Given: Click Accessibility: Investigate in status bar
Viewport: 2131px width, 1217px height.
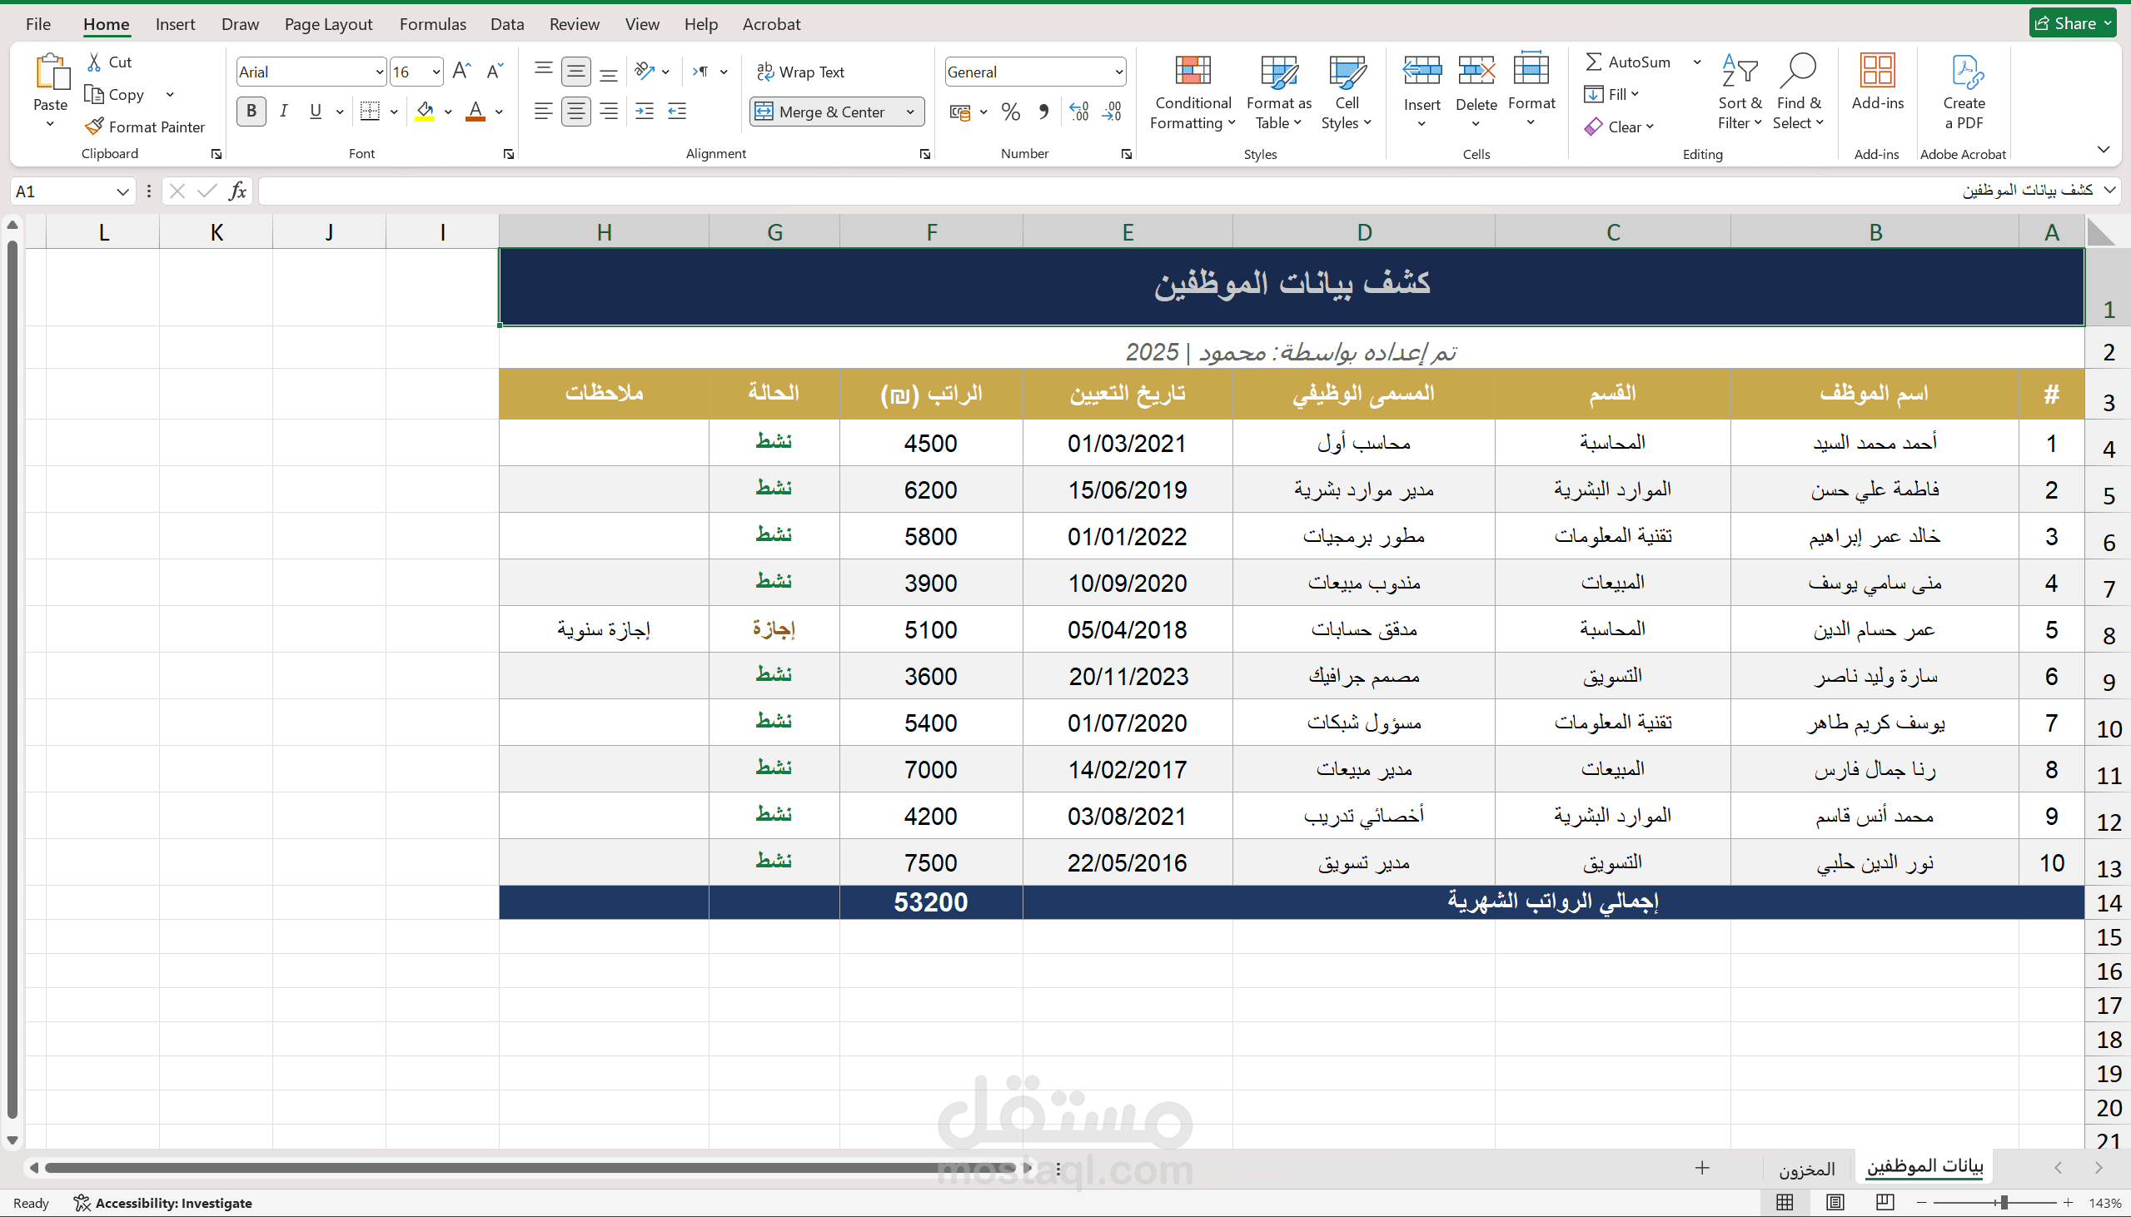Looking at the screenshot, I should [164, 1203].
